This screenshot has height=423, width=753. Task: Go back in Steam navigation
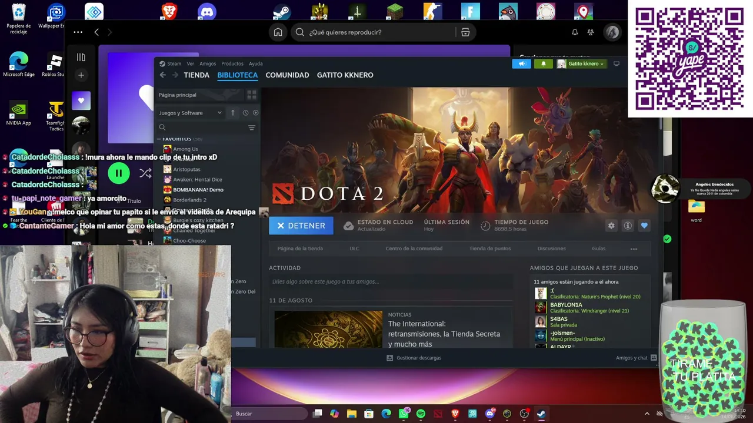coord(163,75)
